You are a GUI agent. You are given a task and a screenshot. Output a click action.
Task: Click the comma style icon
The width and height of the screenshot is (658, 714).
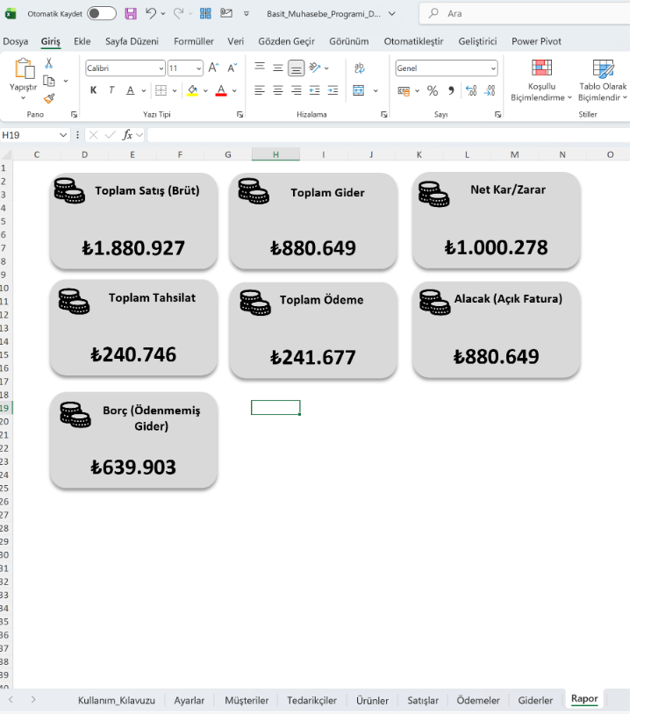[451, 90]
